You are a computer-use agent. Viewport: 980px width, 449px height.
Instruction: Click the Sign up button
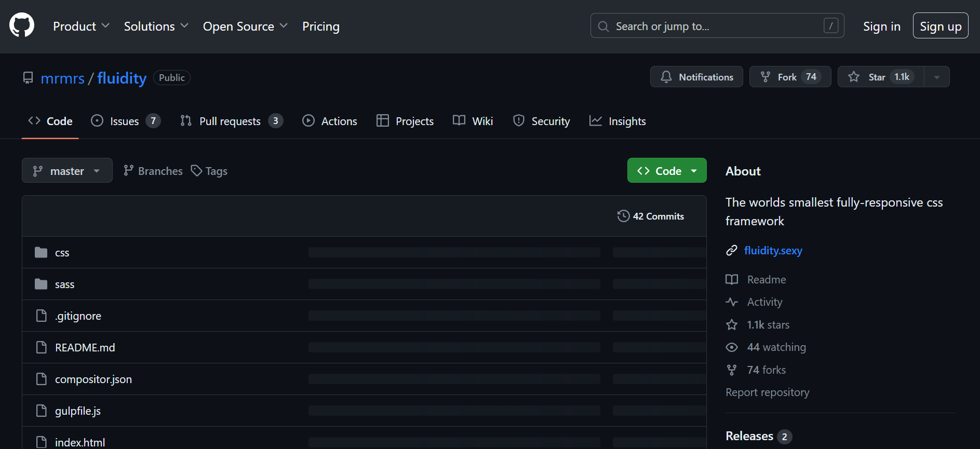[x=940, y=26]
